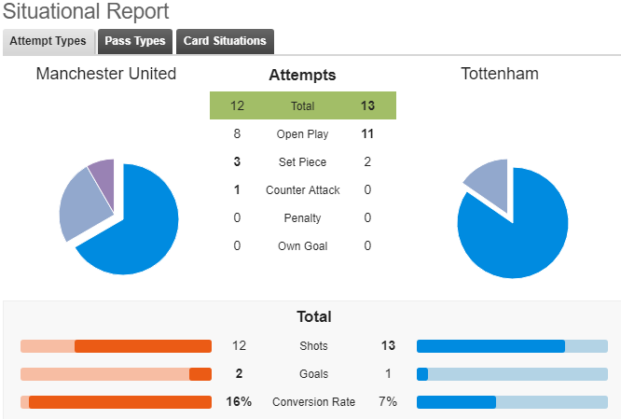
Task: Click Tottenham's large blue open play slice
Action: [x=513, y=238]
